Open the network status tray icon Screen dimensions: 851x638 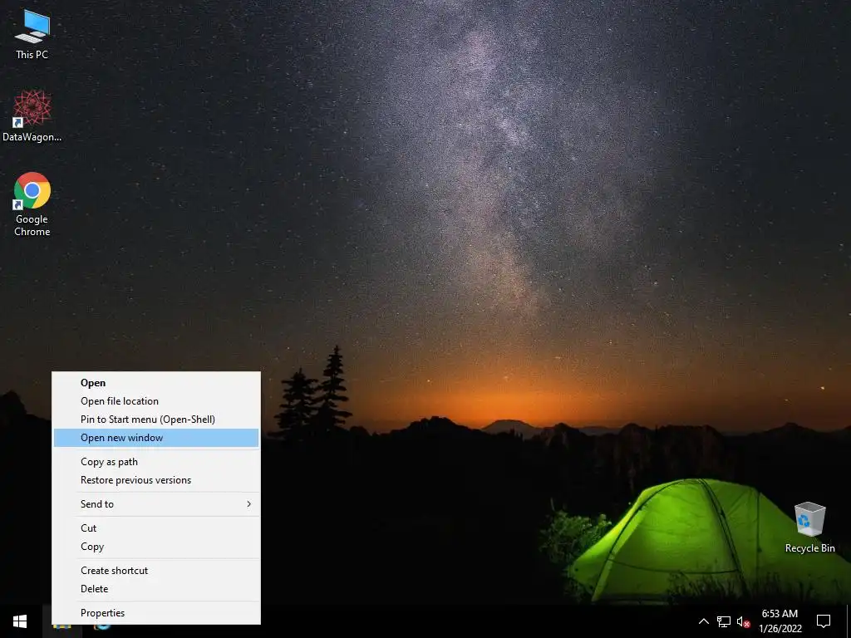tap(724, 621)
